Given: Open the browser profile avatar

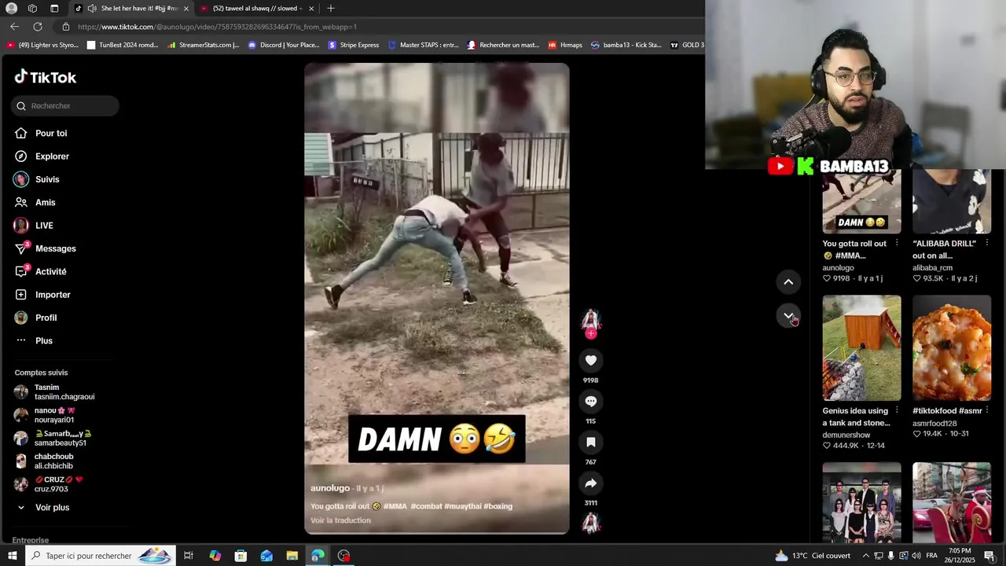Looking at the screenshot, I should pyautogui.click(x=11, y=9).
